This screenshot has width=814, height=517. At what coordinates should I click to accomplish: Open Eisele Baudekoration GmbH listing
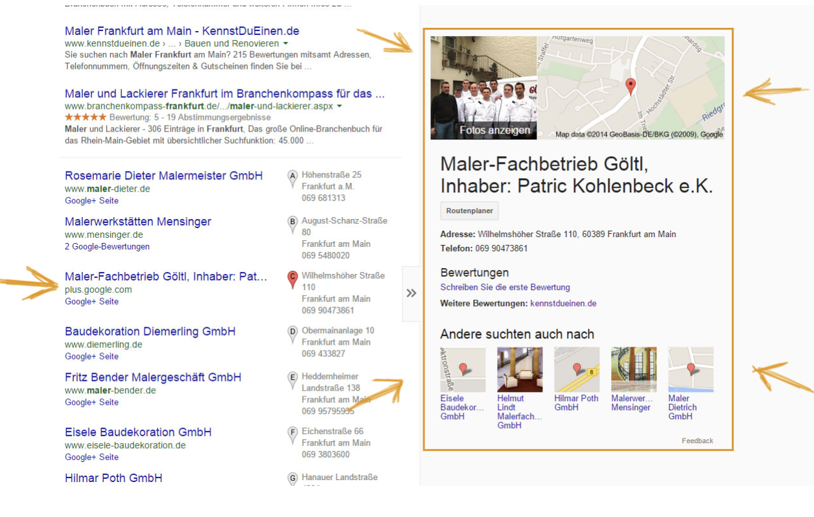[138, 432]
